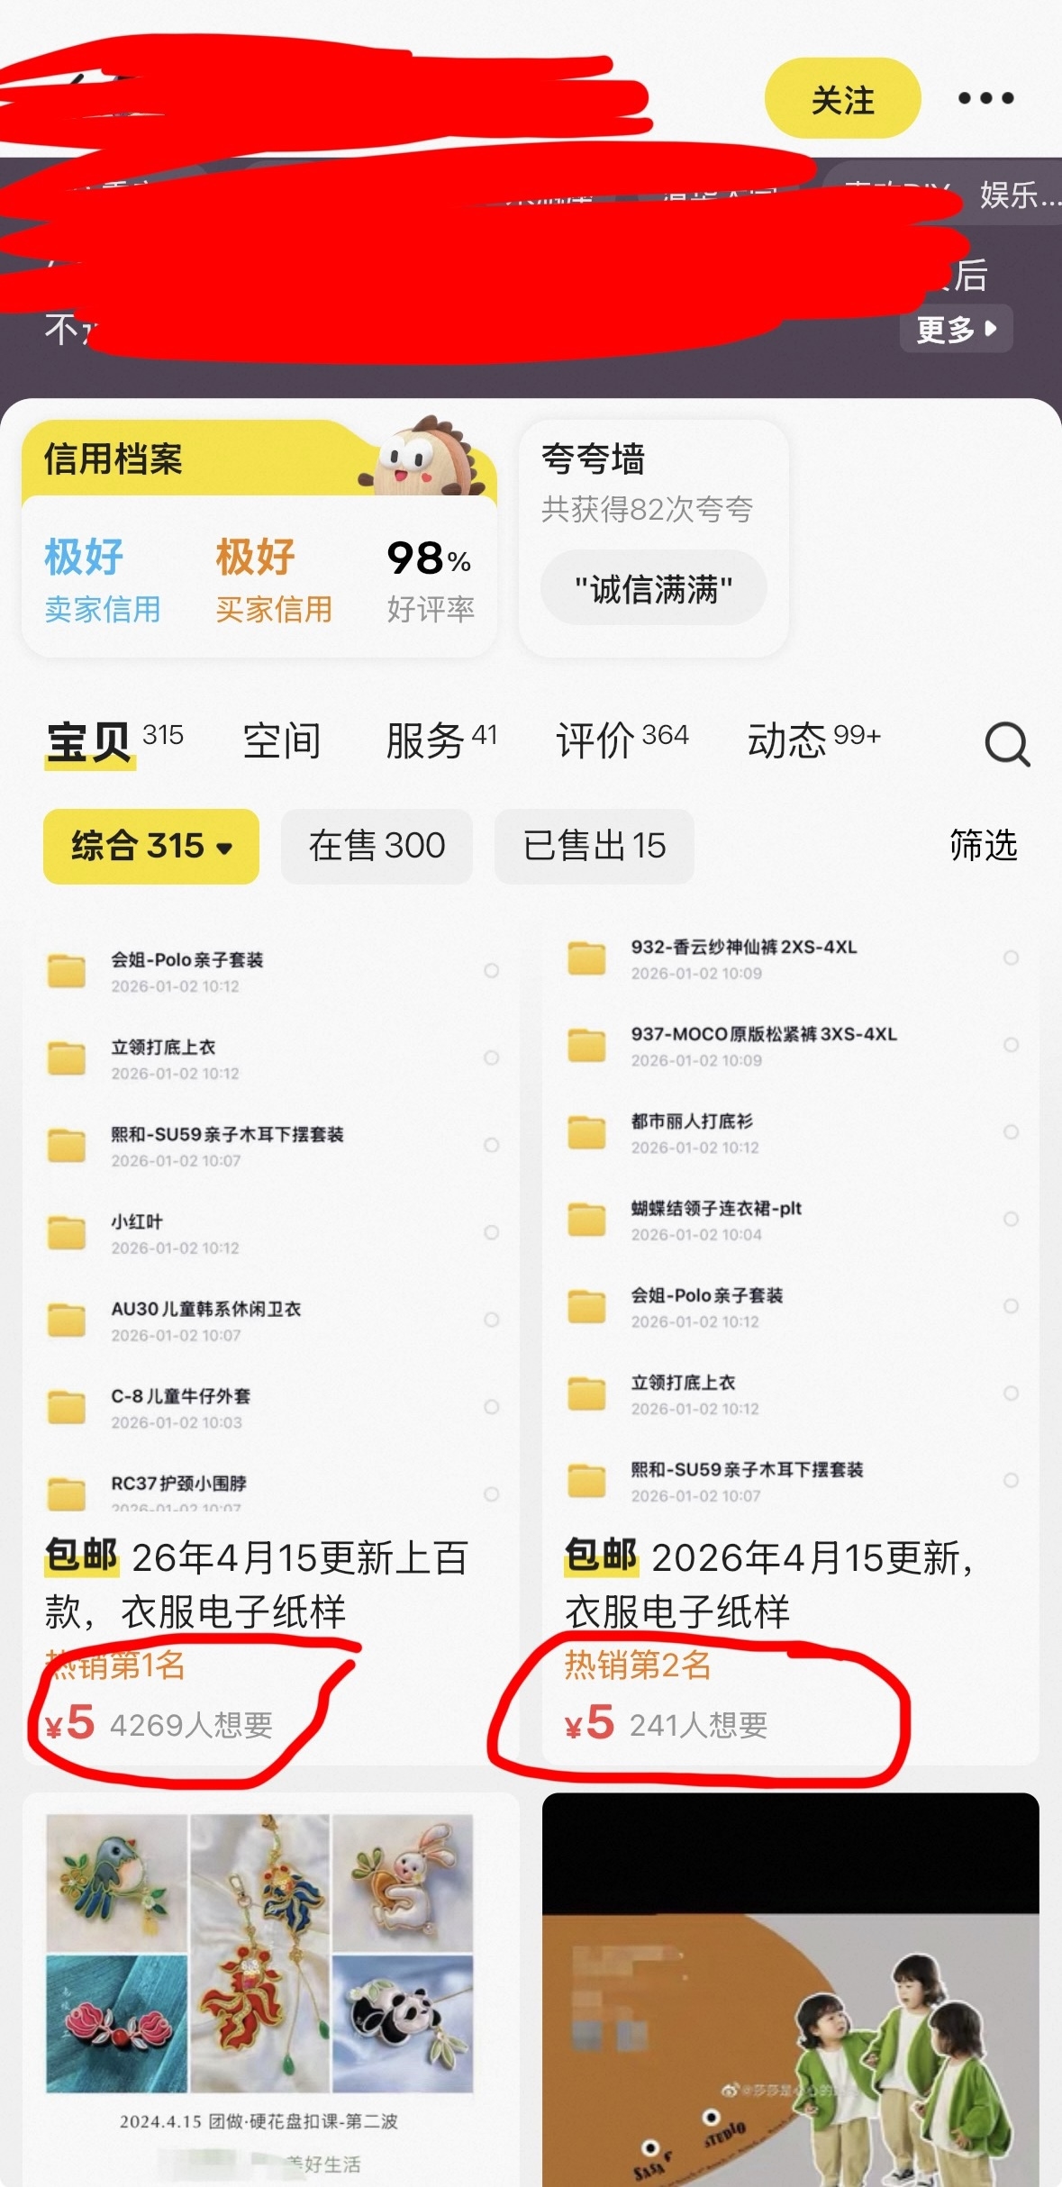Image resolution: width=1062 pixels, height=2187 pixels.
Task: Open the 夸夸墙 praise wall card
Action: tap(654, 539)
